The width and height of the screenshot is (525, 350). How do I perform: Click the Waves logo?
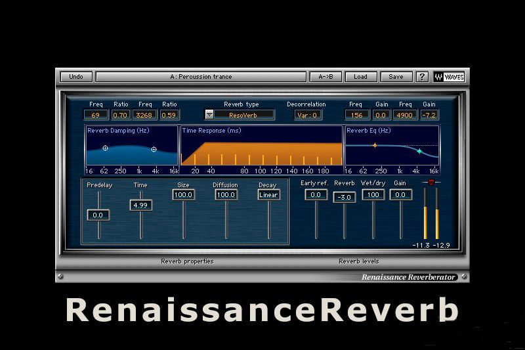click(x=449, y=77)
